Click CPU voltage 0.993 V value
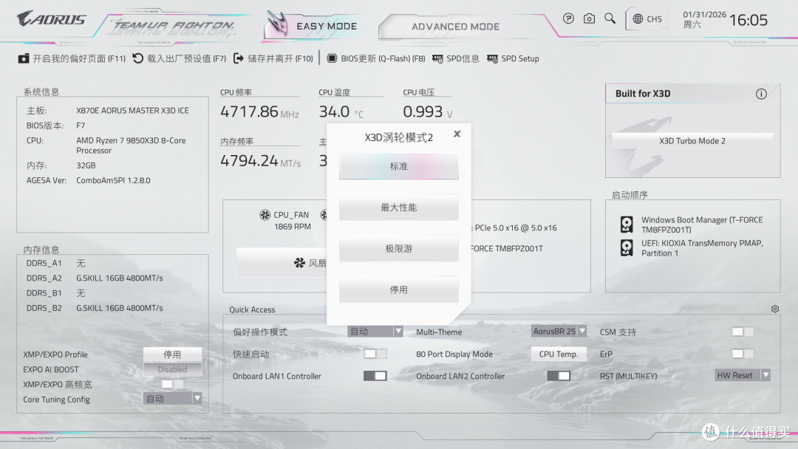 tap(428, 112)
